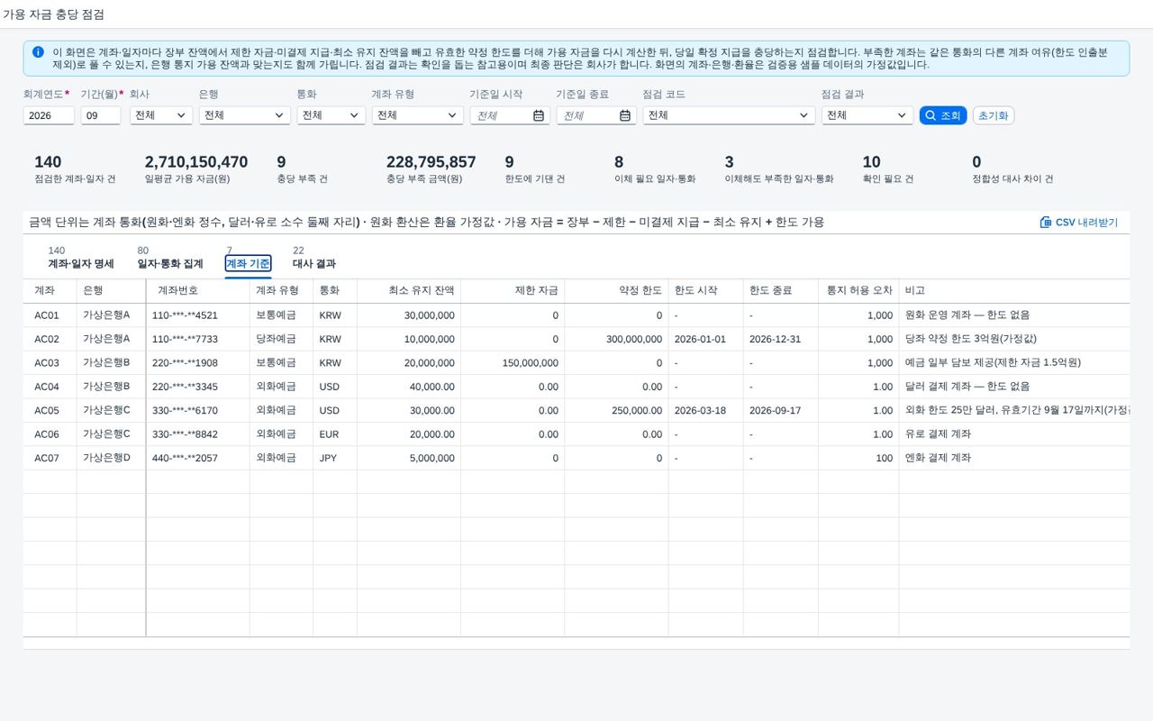The width and height of the screenshot is (1153, 721).
Task: Open the 점검 결과 dropdown
Action: (867, 115)
